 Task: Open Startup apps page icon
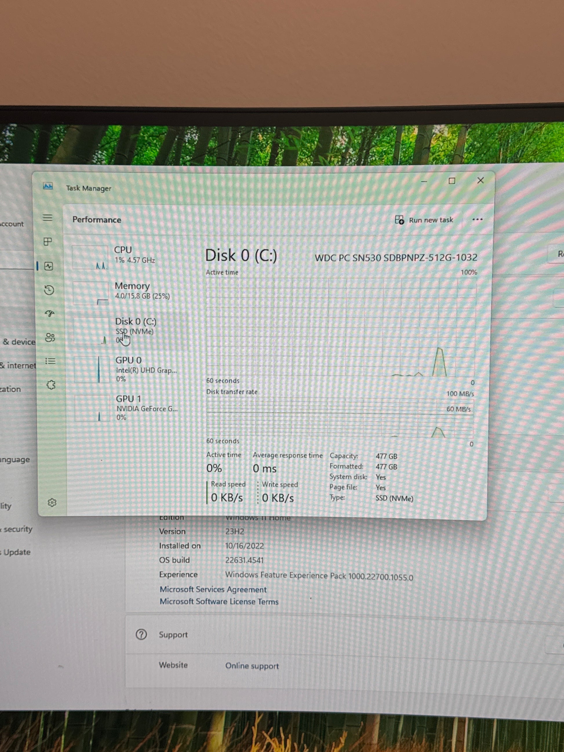tap(50, 314)
